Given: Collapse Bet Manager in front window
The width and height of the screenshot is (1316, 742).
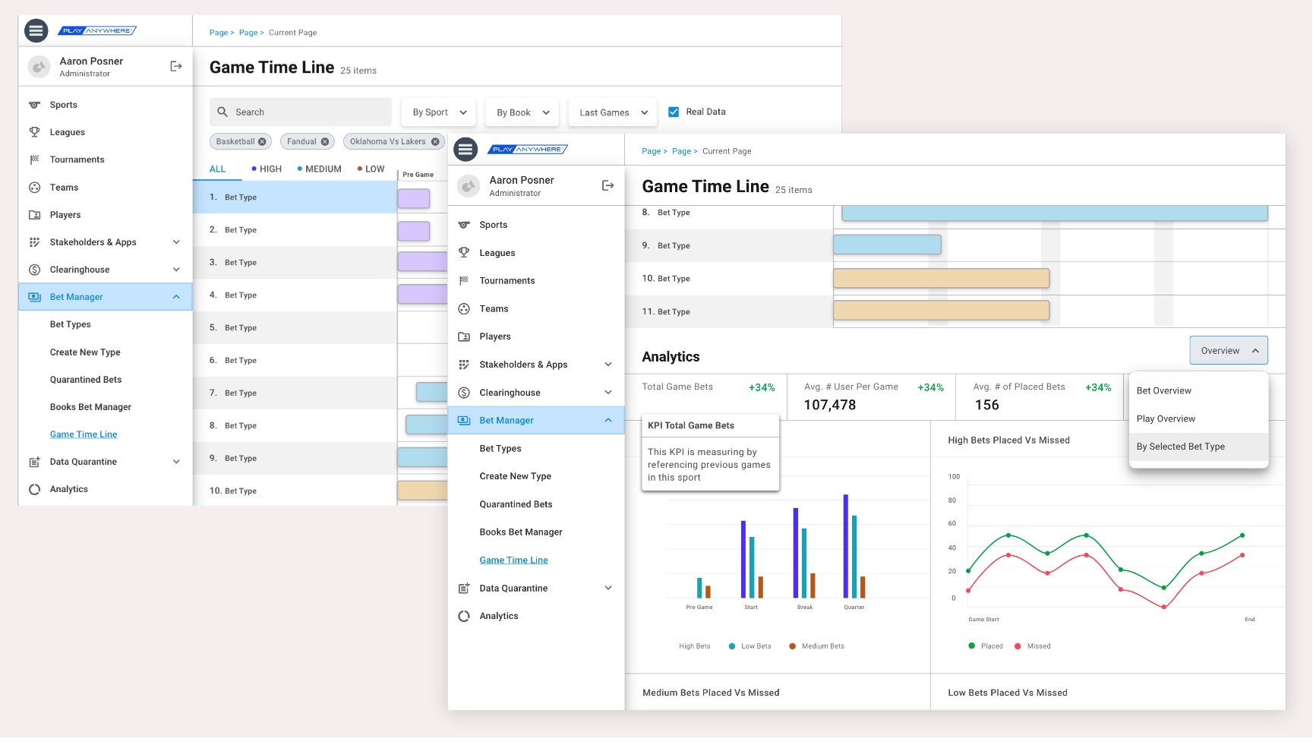Looking at the screenshot, I should click(608, 421).
